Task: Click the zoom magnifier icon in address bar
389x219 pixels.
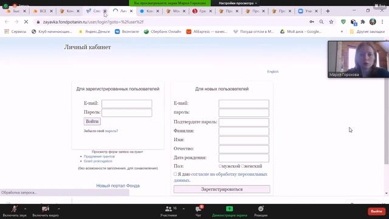Action: [x=322, y=22]
